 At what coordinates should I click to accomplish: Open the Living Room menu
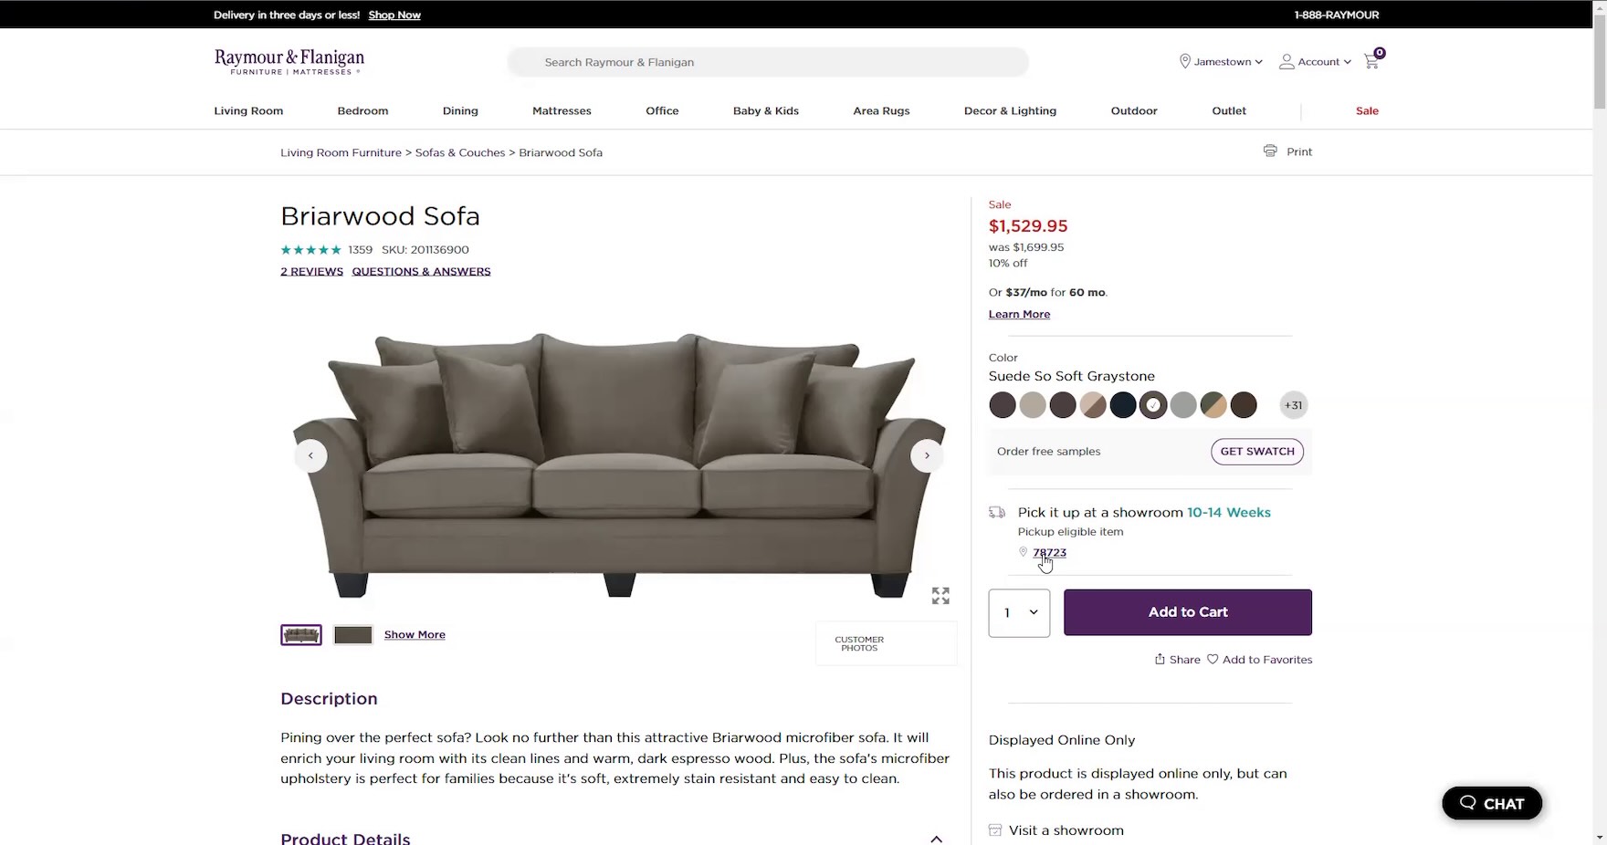(x=248, y=110)
